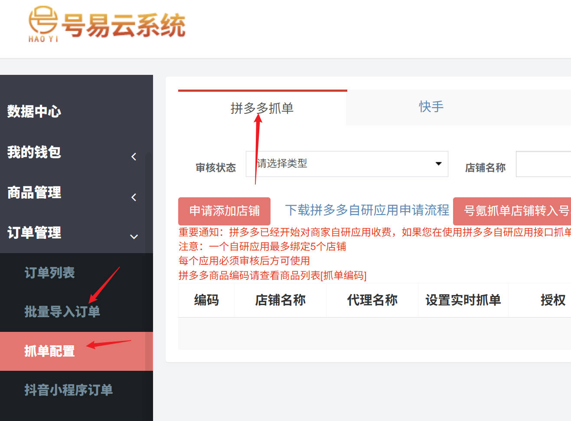Click the 店铺名称 search input field
571x421 pixels.
(544, 164)
